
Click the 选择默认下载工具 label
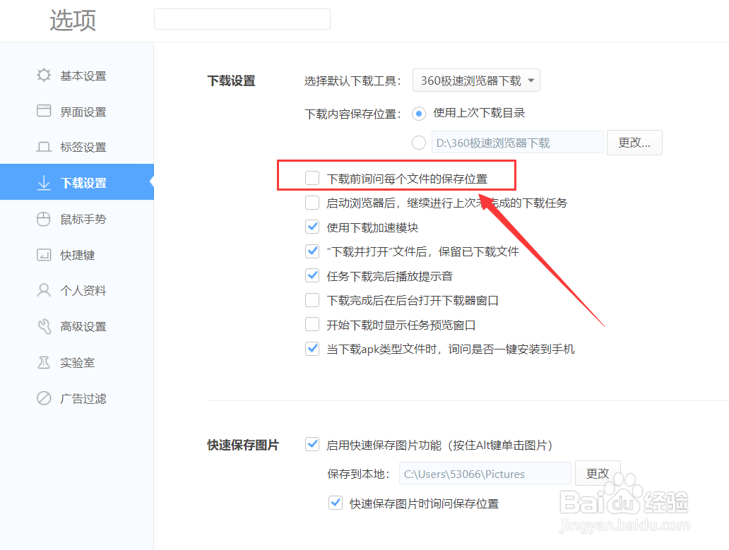(353, 81)
